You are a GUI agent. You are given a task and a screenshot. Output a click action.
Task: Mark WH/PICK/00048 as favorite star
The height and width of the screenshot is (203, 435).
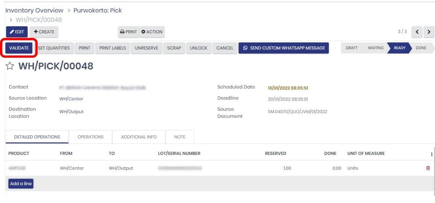tap(10, 66)
